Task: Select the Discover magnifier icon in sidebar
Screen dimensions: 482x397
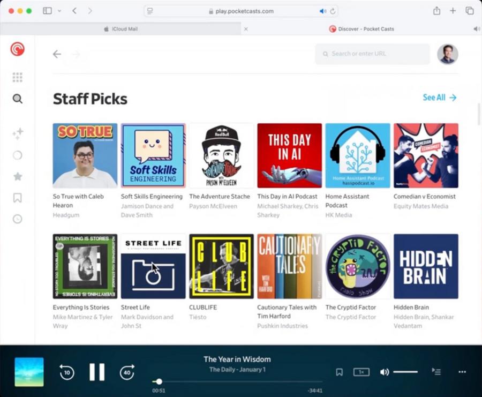Action: click(x=18, y=99)
